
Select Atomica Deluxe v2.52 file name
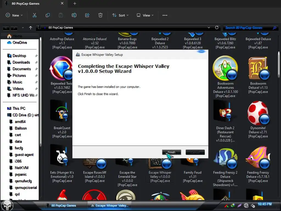tap(95, 43)
